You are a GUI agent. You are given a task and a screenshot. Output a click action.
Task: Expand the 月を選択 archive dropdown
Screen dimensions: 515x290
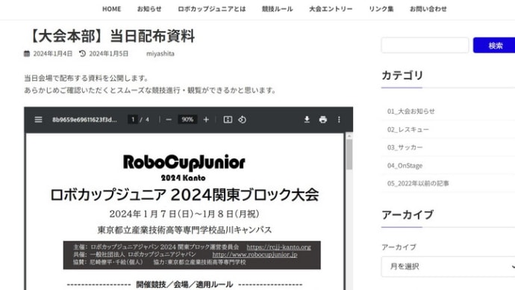(x=449, y=267)
